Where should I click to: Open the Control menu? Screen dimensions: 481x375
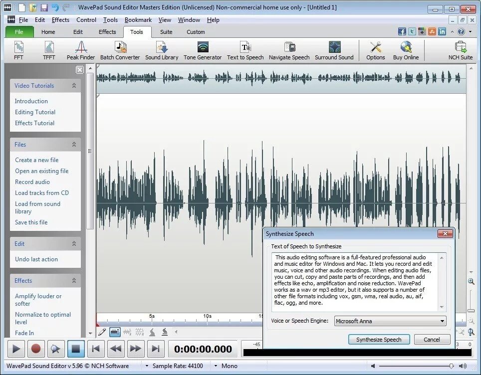(86, 20)
